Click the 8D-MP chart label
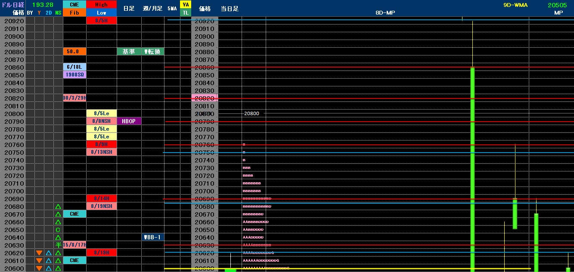Viewport: 574px width, 272px height. (385, 13)
